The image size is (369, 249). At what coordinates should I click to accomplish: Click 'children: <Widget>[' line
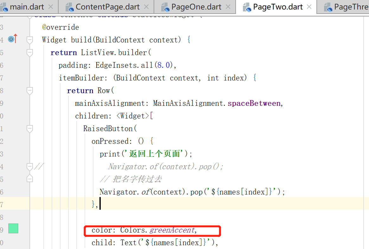[x=114, y=116]
